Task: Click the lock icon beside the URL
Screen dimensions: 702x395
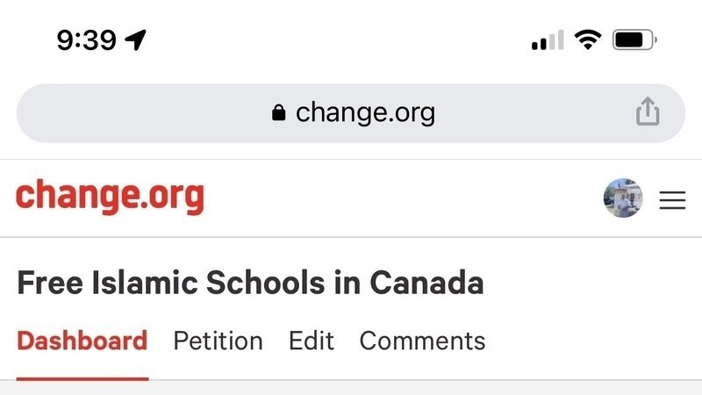Action: pos(279,113)
